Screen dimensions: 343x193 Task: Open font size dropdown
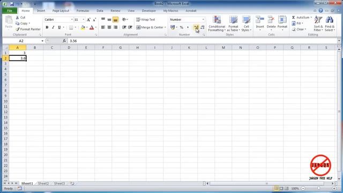click(84, 19)
